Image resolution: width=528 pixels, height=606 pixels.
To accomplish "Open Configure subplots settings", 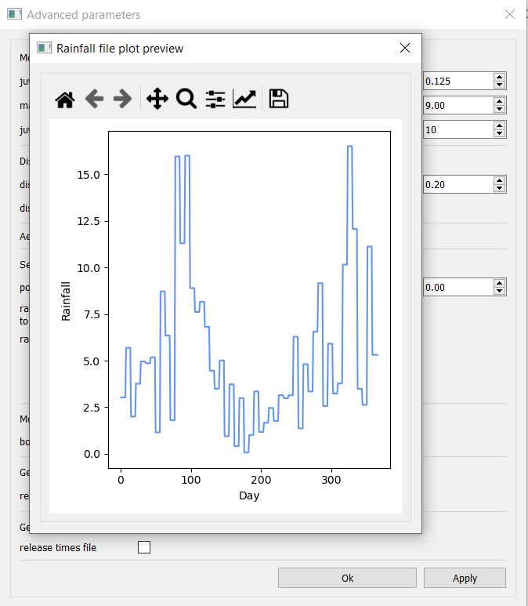I will click(x=215, y=99).
